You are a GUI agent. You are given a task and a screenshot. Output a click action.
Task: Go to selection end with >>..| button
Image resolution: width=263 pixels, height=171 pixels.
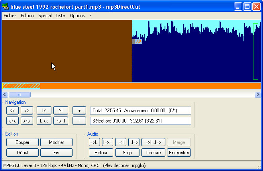coord(61,120)
